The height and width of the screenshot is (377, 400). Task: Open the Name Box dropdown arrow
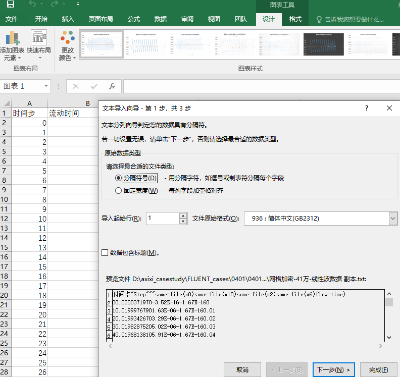pyautogui.click(x=46, y=86)
